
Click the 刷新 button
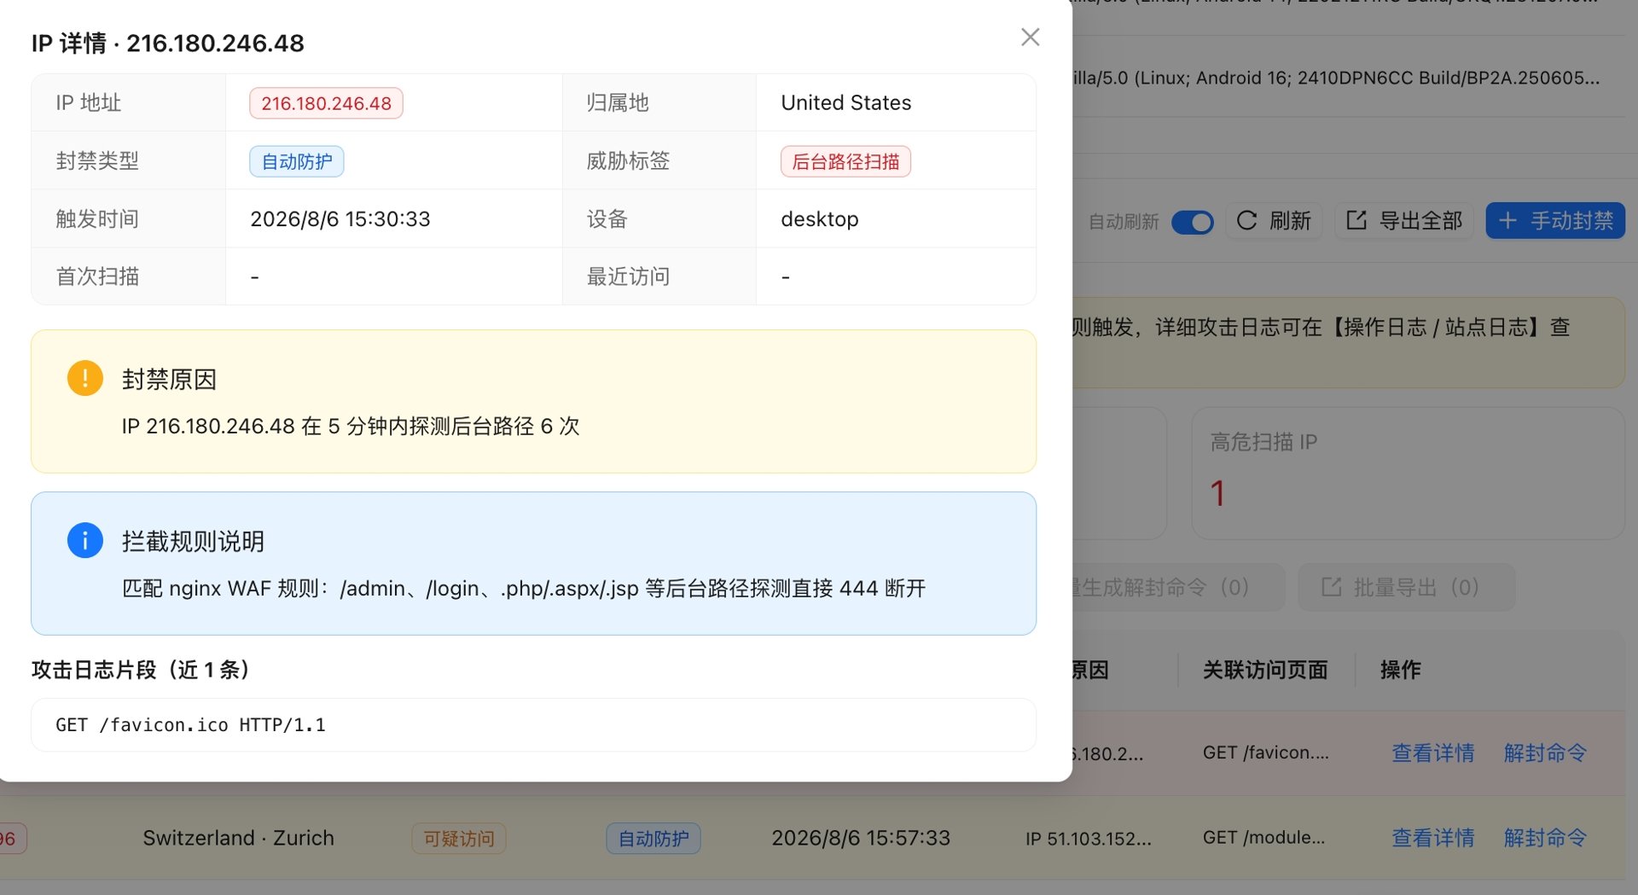pyautogui.click(x=1274, y=221)
